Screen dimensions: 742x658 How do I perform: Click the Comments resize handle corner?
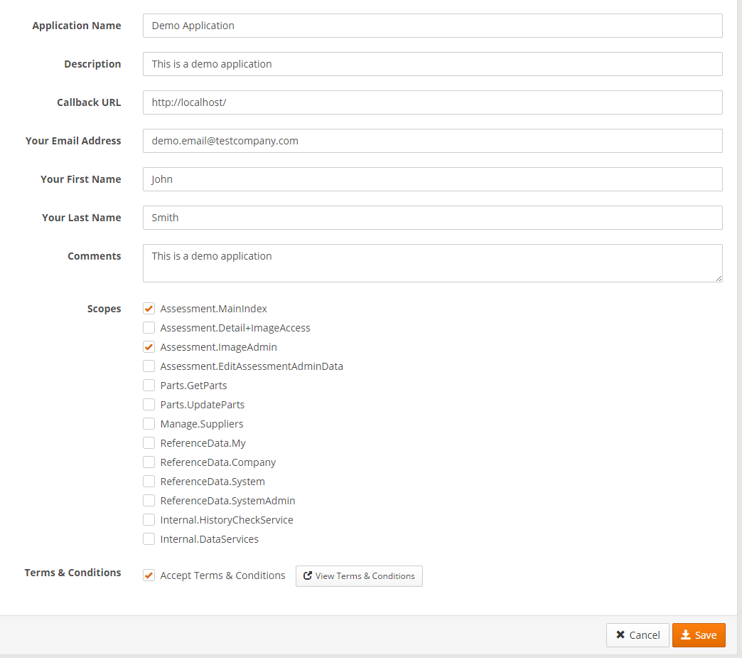719,279
